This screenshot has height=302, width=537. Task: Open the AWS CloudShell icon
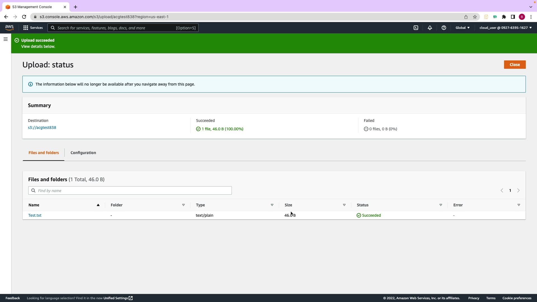pos(416,28)
